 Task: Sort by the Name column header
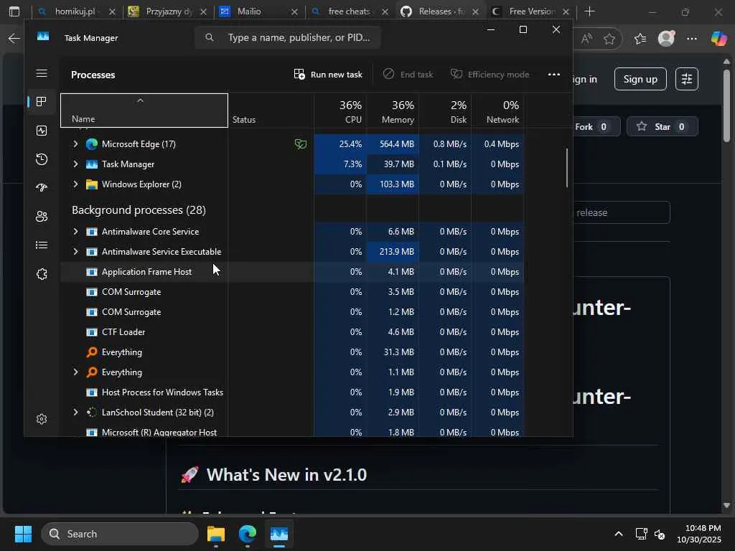[144, 110]
